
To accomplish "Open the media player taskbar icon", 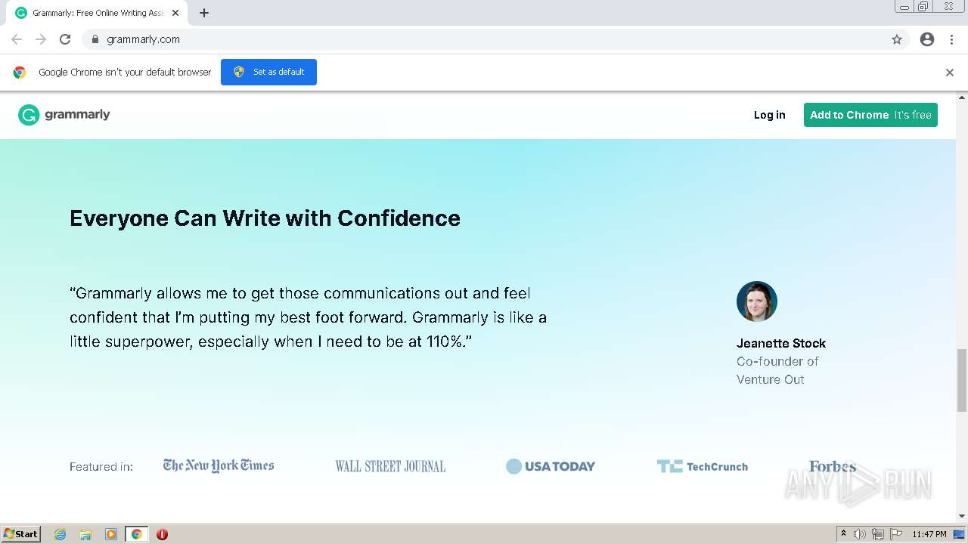I will click(x=111, y=534).
